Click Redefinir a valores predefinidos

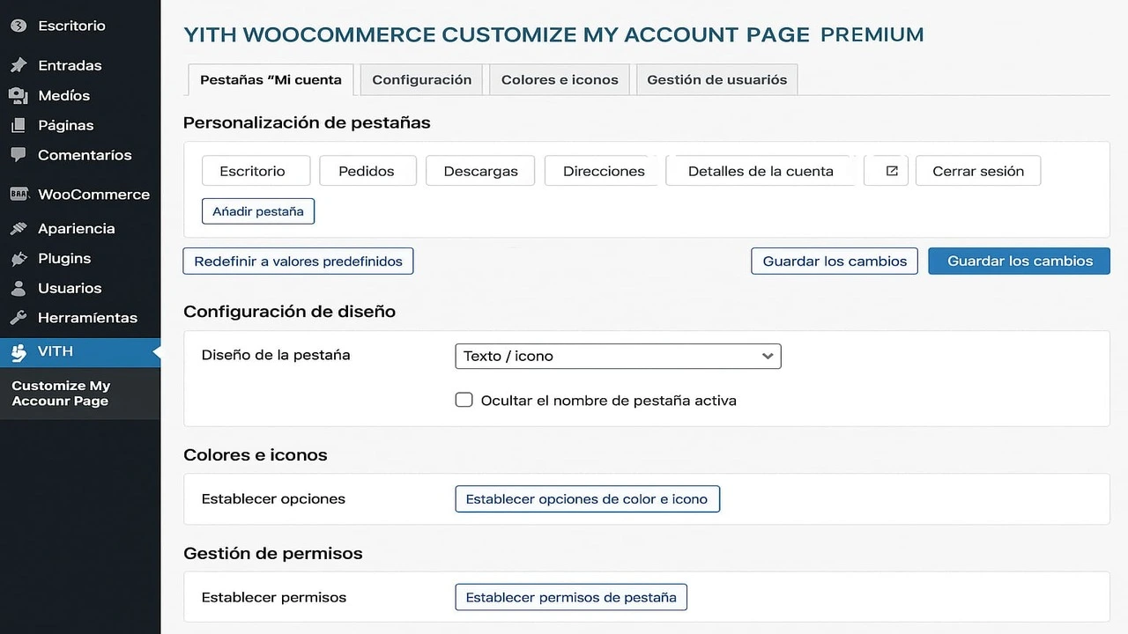[298, 261]
